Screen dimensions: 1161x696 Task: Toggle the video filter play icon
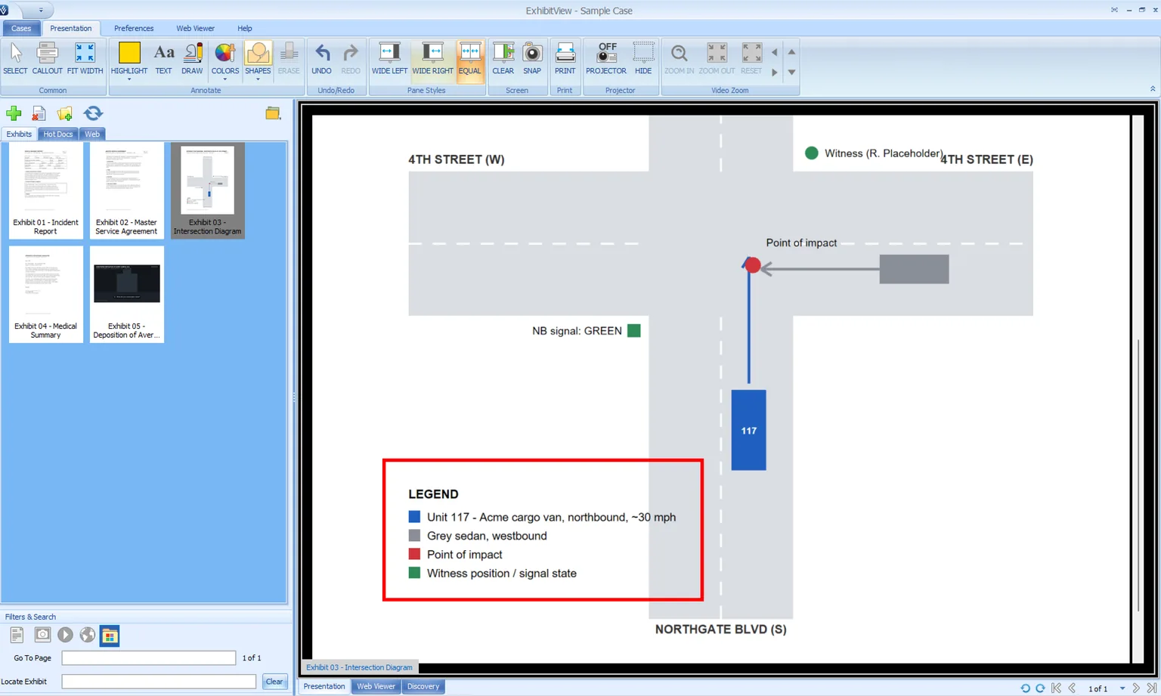click(66, 635)
